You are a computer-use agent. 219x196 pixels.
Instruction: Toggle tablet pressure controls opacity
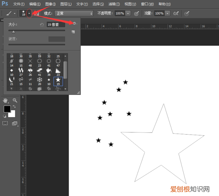[x=137, y=13]
